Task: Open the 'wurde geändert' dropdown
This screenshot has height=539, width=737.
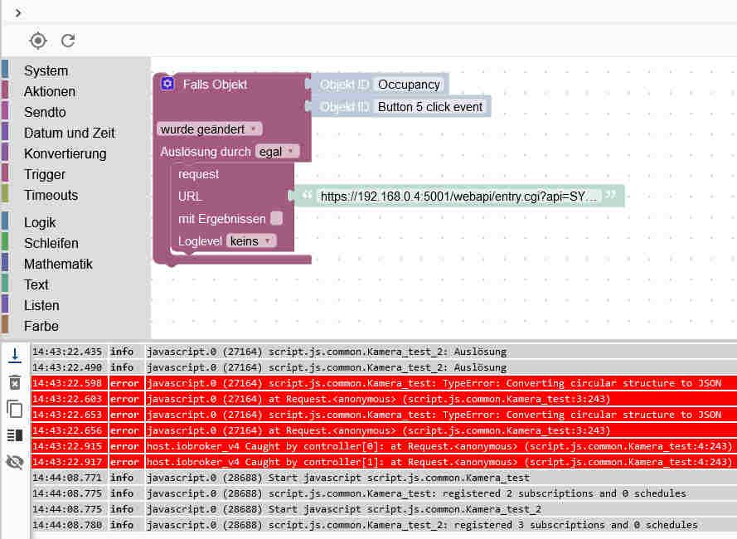Action: 209,129
